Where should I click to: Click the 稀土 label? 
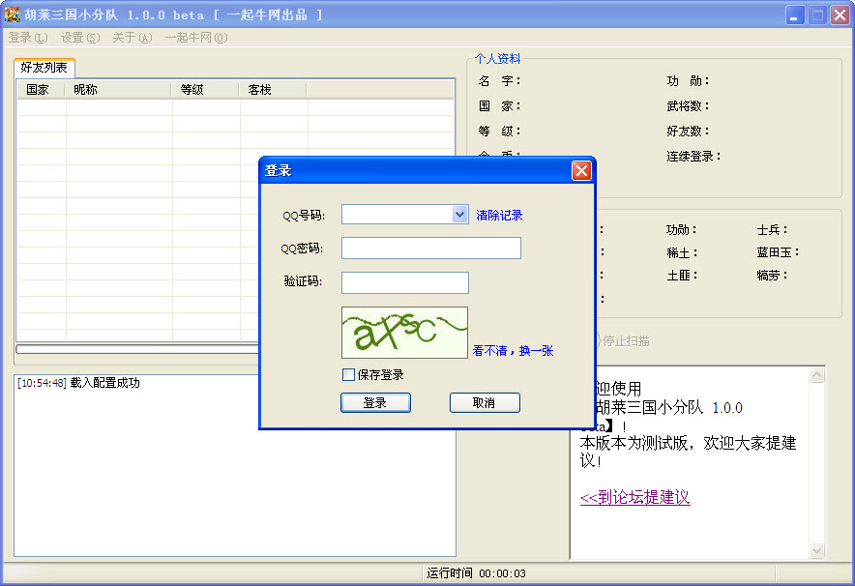[682, 253]
